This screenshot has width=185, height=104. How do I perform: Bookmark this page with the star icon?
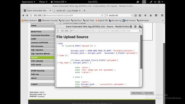pos(136,15)
